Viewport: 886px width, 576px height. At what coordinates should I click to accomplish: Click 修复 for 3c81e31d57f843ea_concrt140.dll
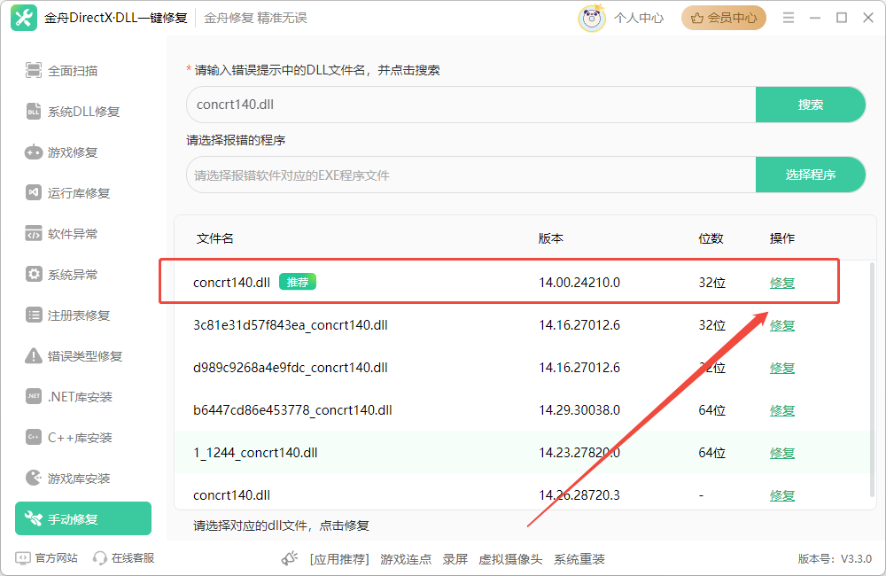pyautogui.click(x=782, y=325)
